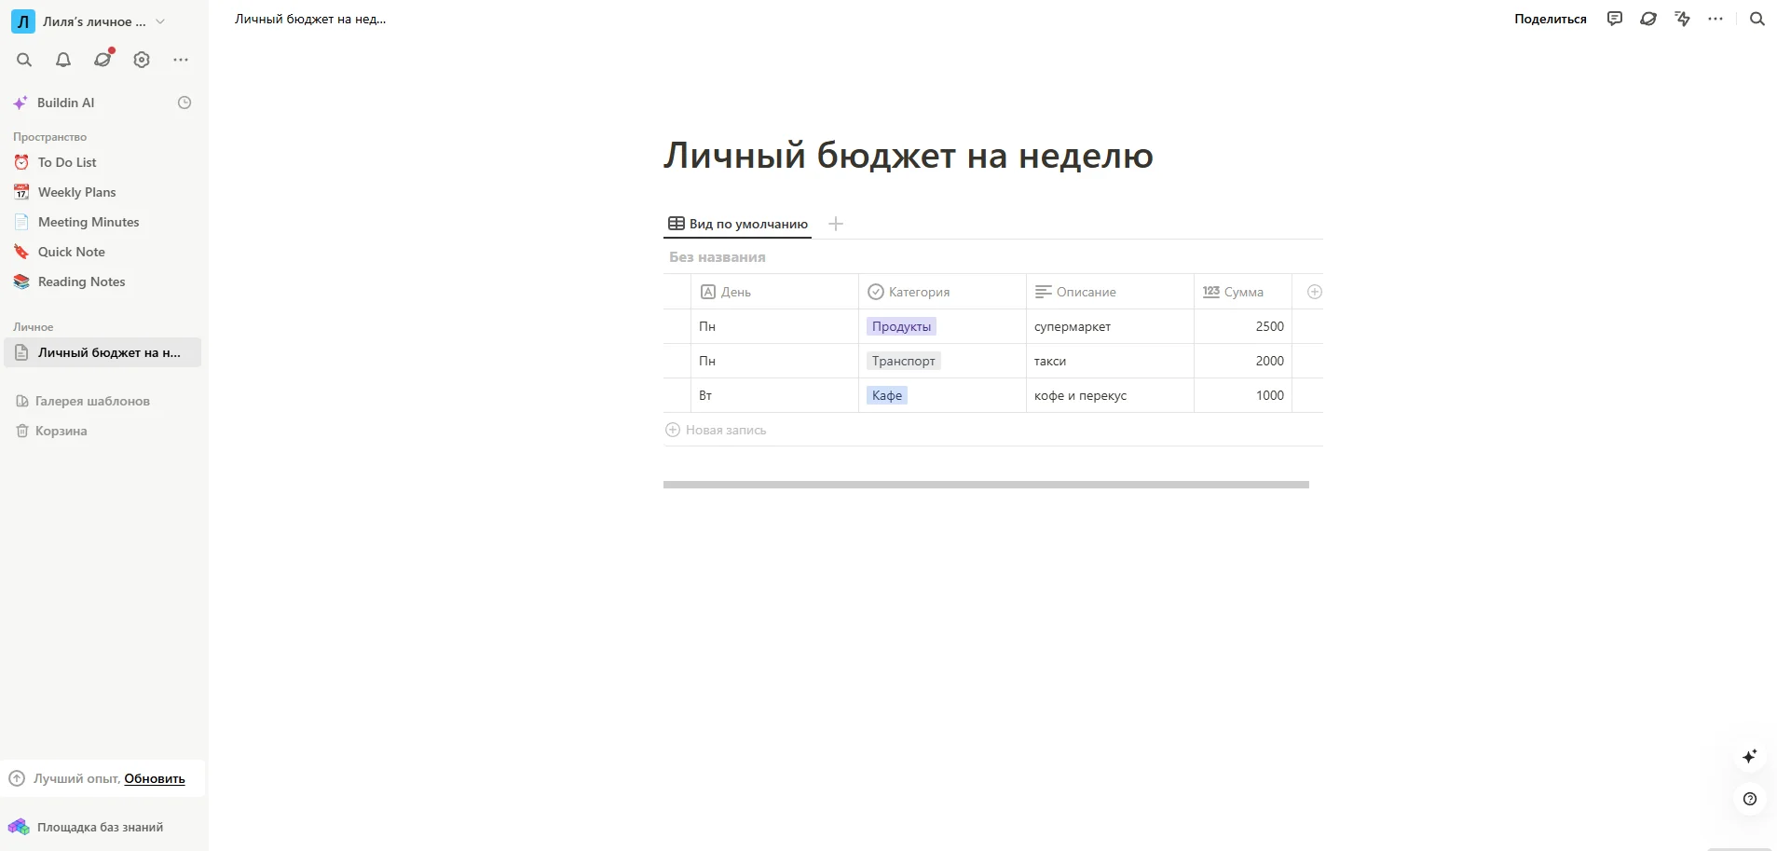This screenshot has height=851, width=1777.
Task: Click the day cell "Вт"
Action: (774, 395)
